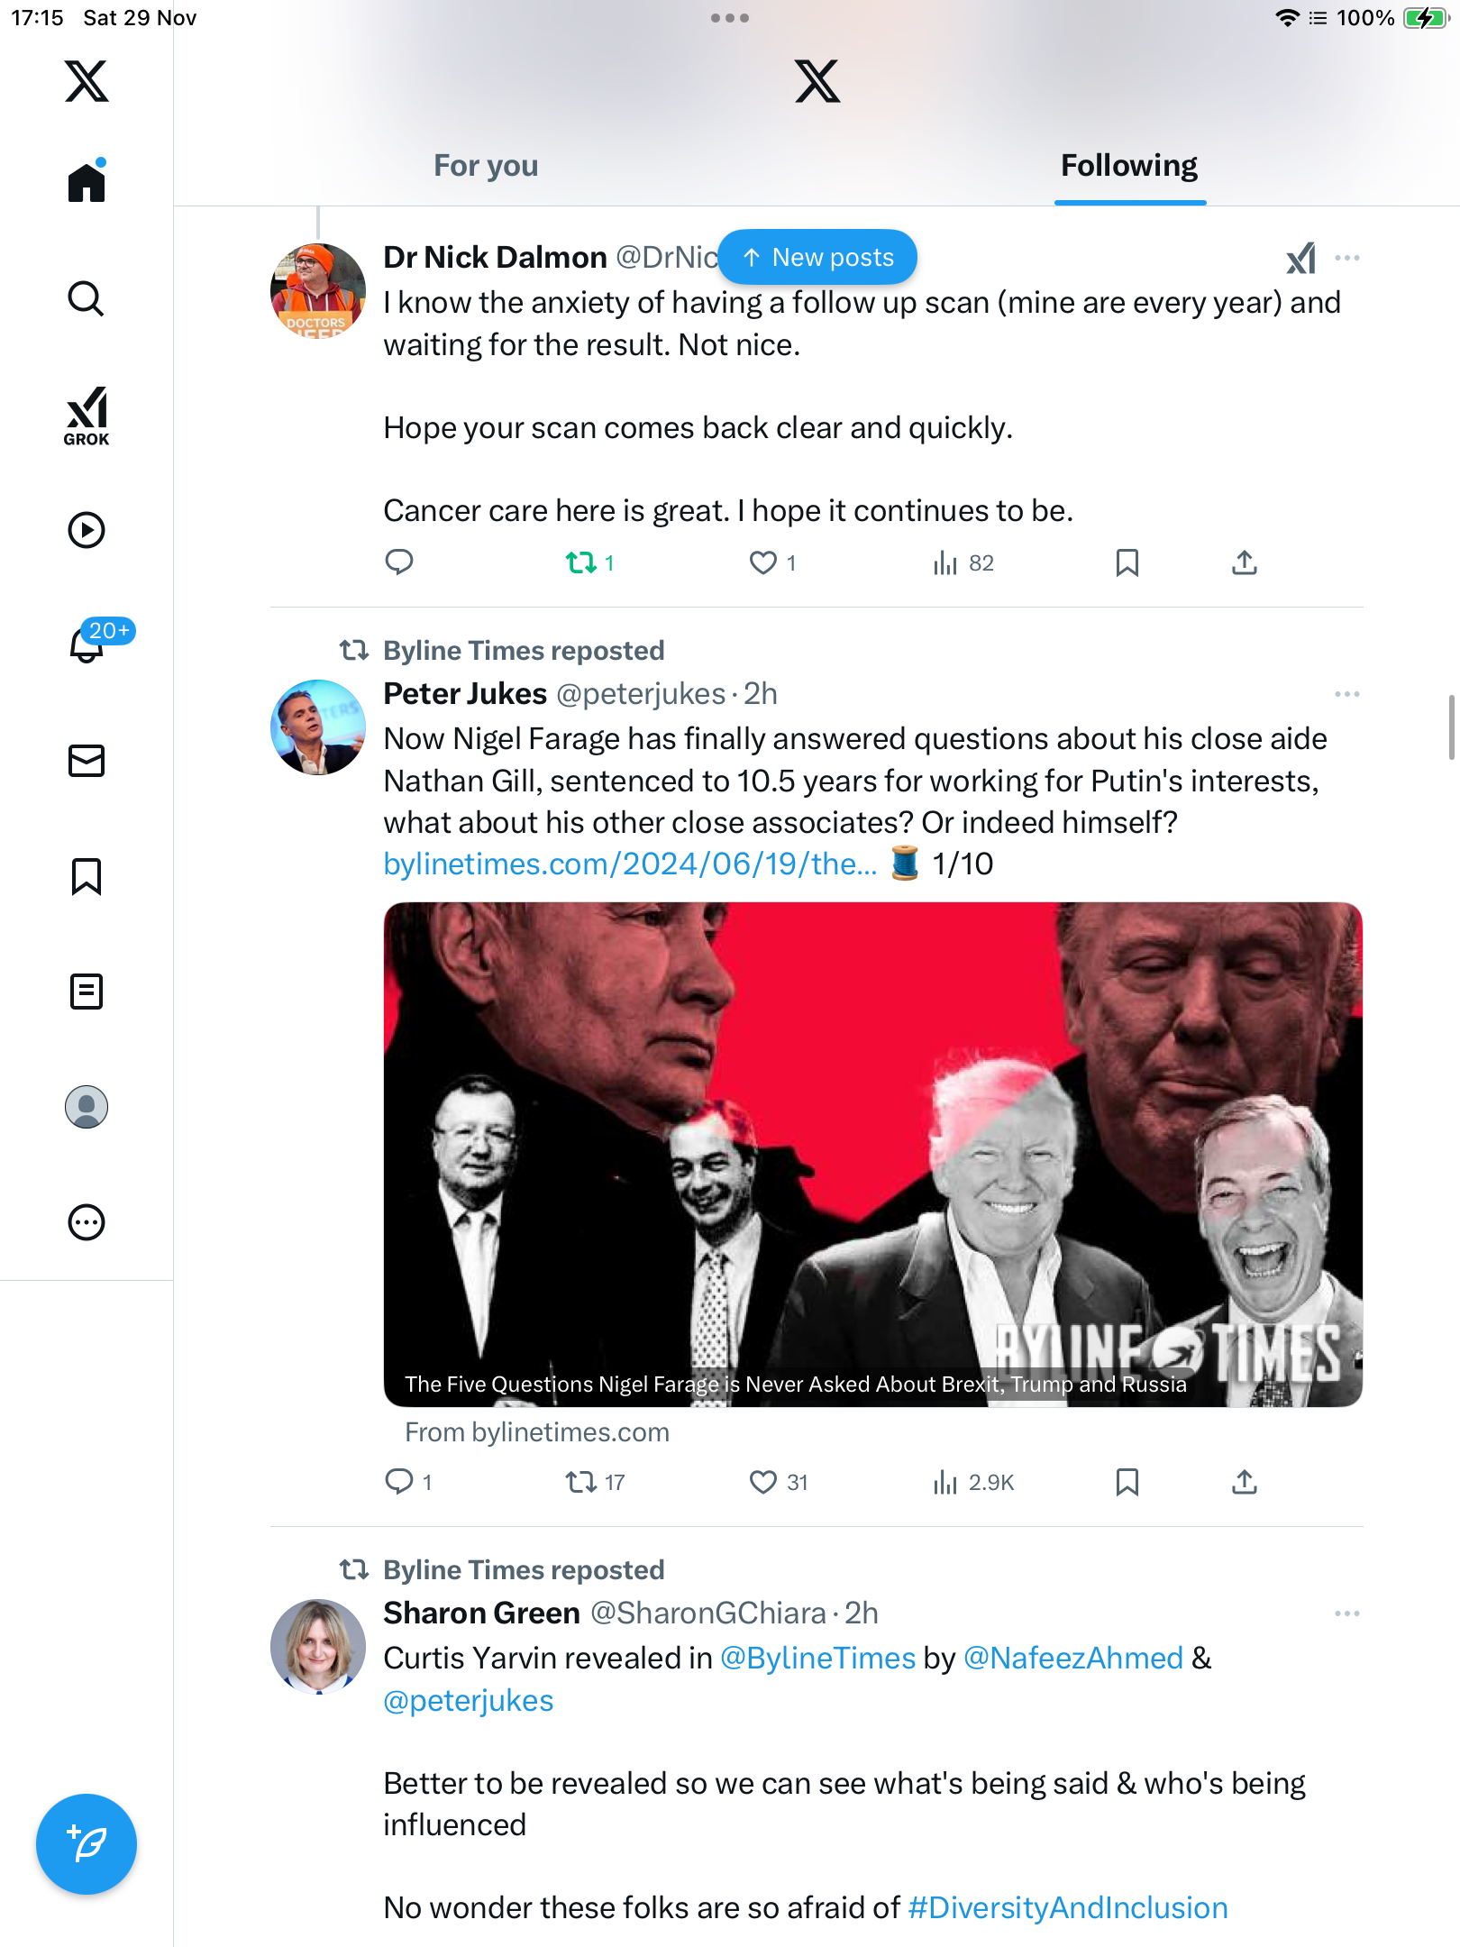This screenshot has width=1460, height=1947.
Task: Open more options on Sharon Green's post
Action: [1346, 1613]
